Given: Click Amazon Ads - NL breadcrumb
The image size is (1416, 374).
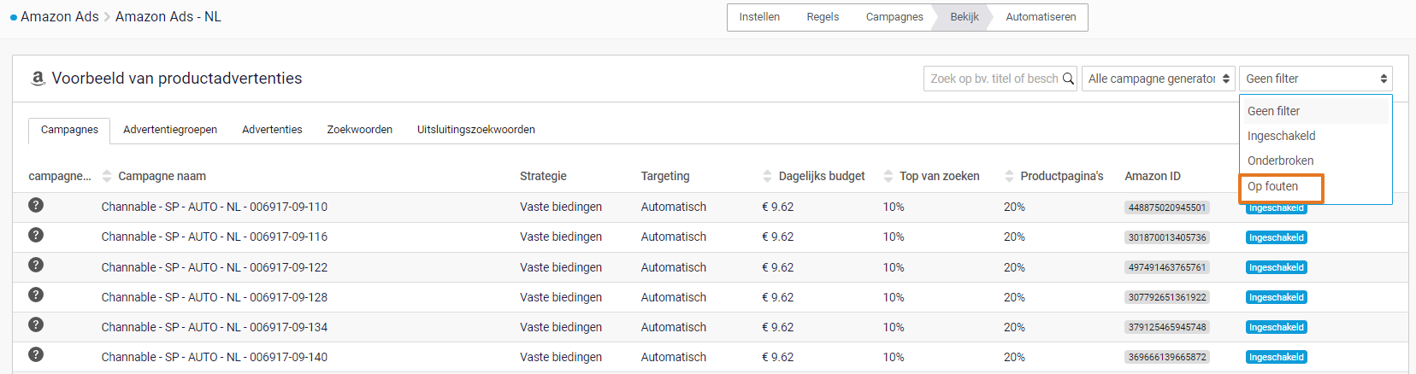Looking at the screenshot, I should [168, 17].
